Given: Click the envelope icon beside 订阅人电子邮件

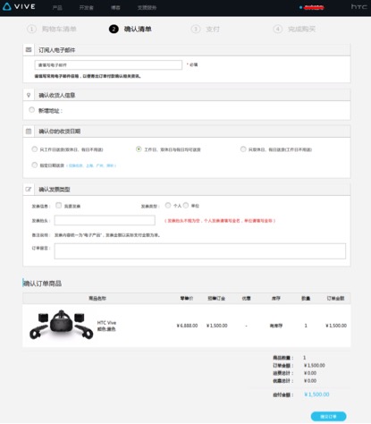Looking at the screenshot, I should click(29, 50).
